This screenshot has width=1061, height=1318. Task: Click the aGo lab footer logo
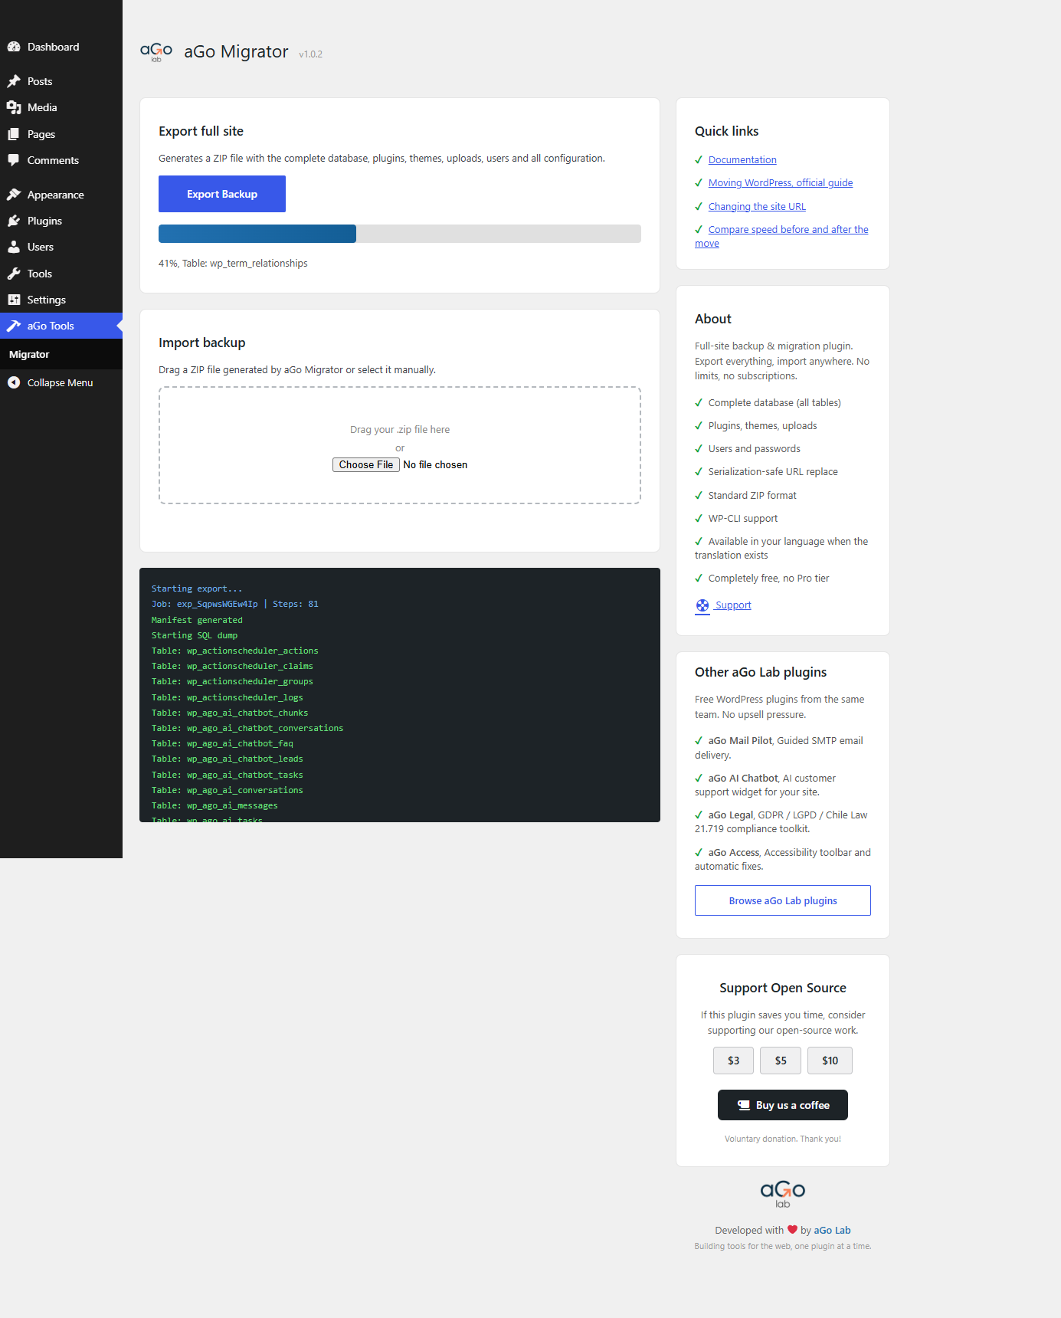click(x=783, y=1194)
